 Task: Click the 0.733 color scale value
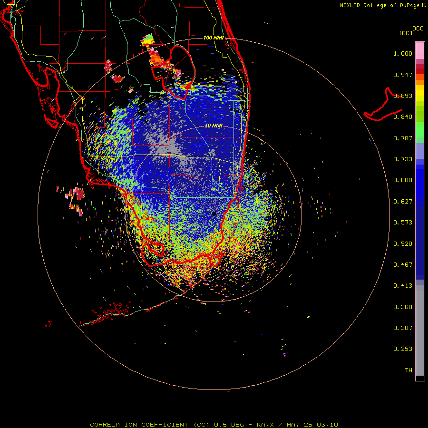[x=403, y=159]
